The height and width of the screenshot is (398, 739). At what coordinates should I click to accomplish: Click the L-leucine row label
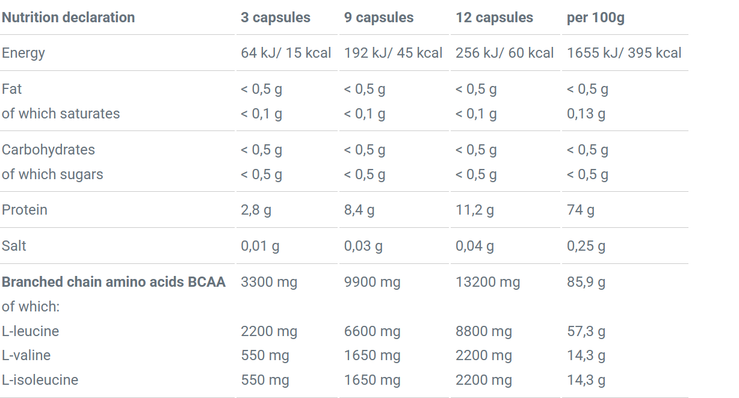pyautogui.click(x=30, y=331)
